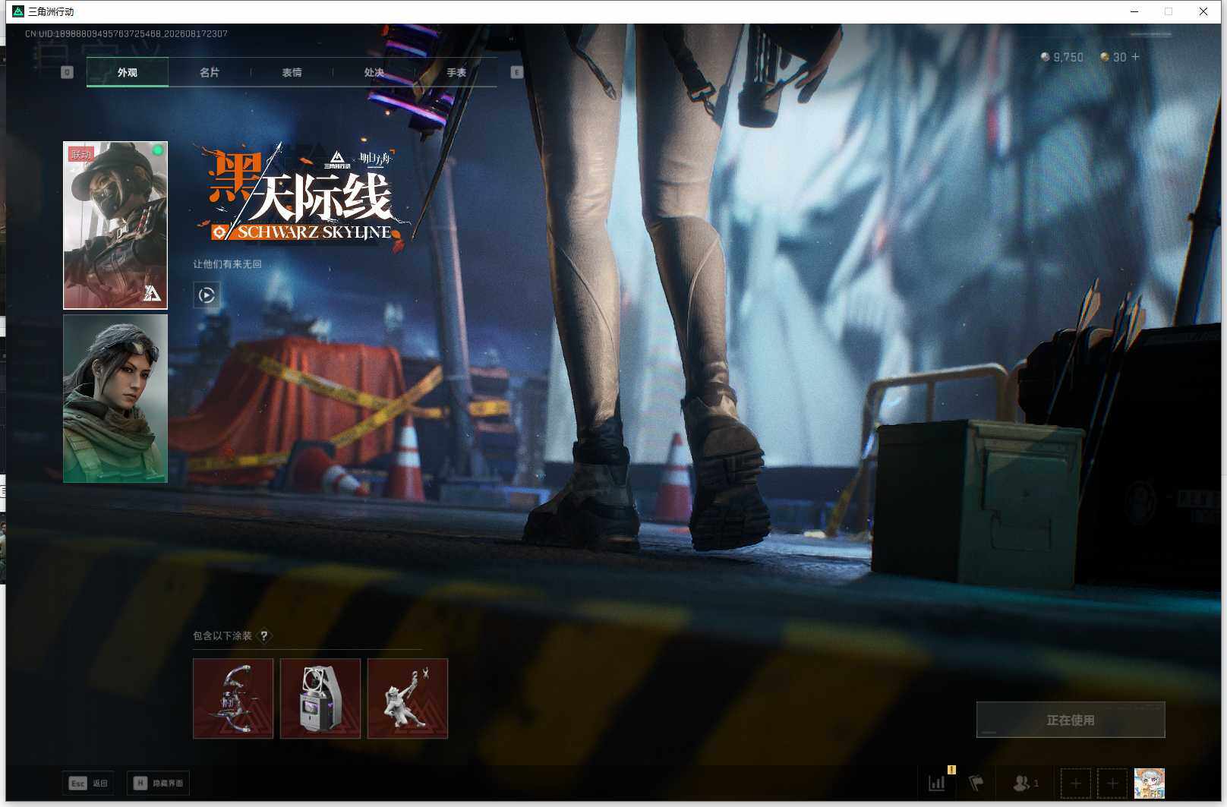
Task: Add more currency with the plus icon
Action: (x=1136, y=57)
